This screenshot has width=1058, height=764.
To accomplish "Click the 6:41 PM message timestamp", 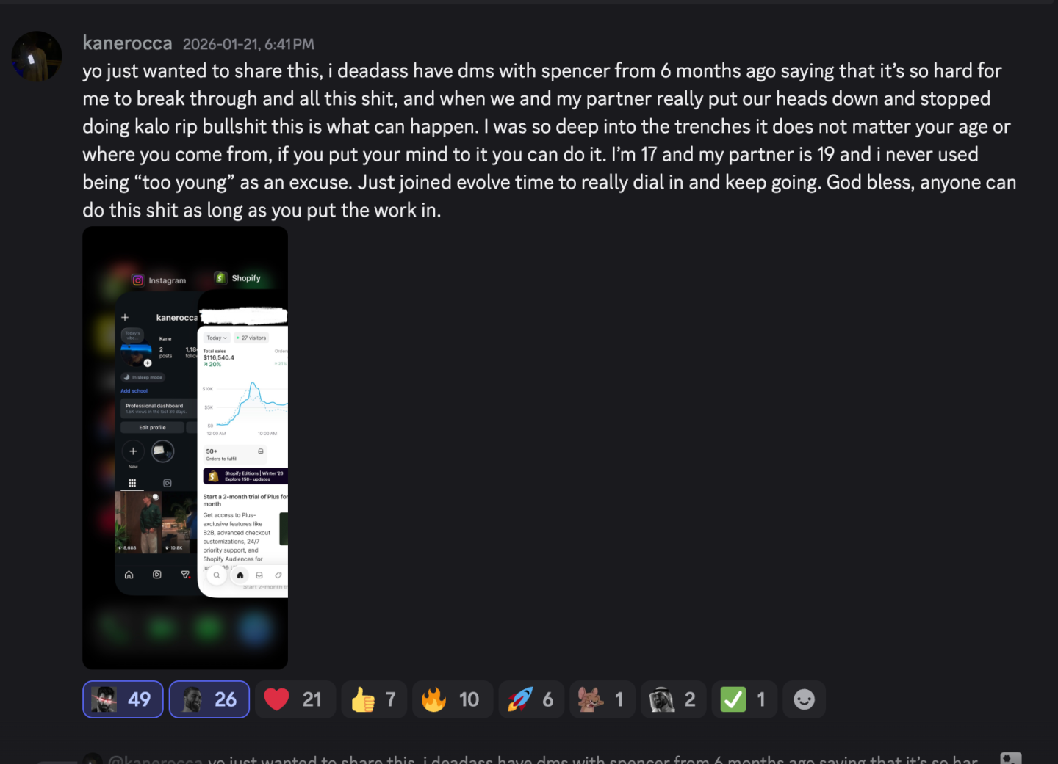I will click(x=248, y=44).
